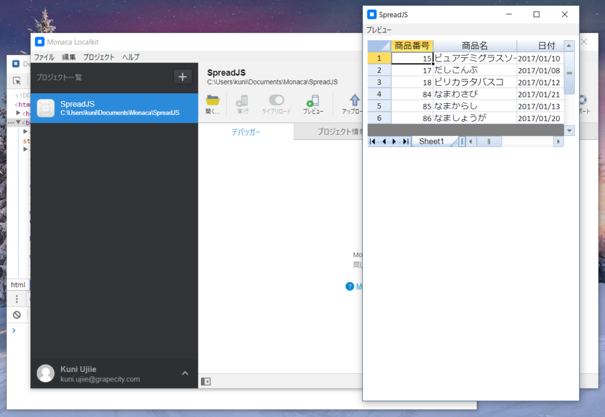The width and height of the screenshot is (605, 417).
Task: Select the Sheet1 tab
Action: tap(431, 142)
